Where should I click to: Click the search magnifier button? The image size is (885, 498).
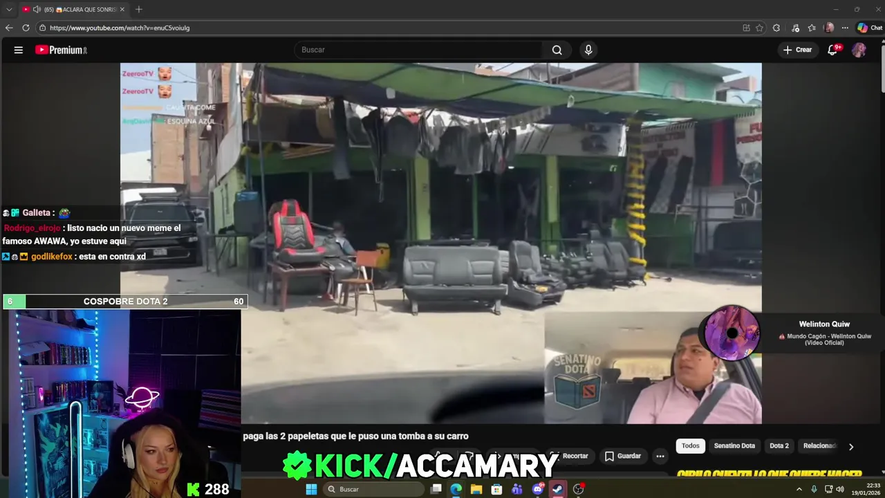point(557,50)
